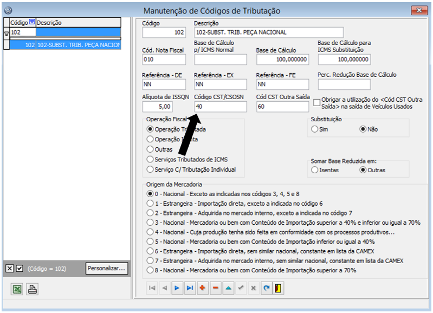Click Código filter cell containing 102
The width and height of the screenshot is (433, 313).
point(23,32)
